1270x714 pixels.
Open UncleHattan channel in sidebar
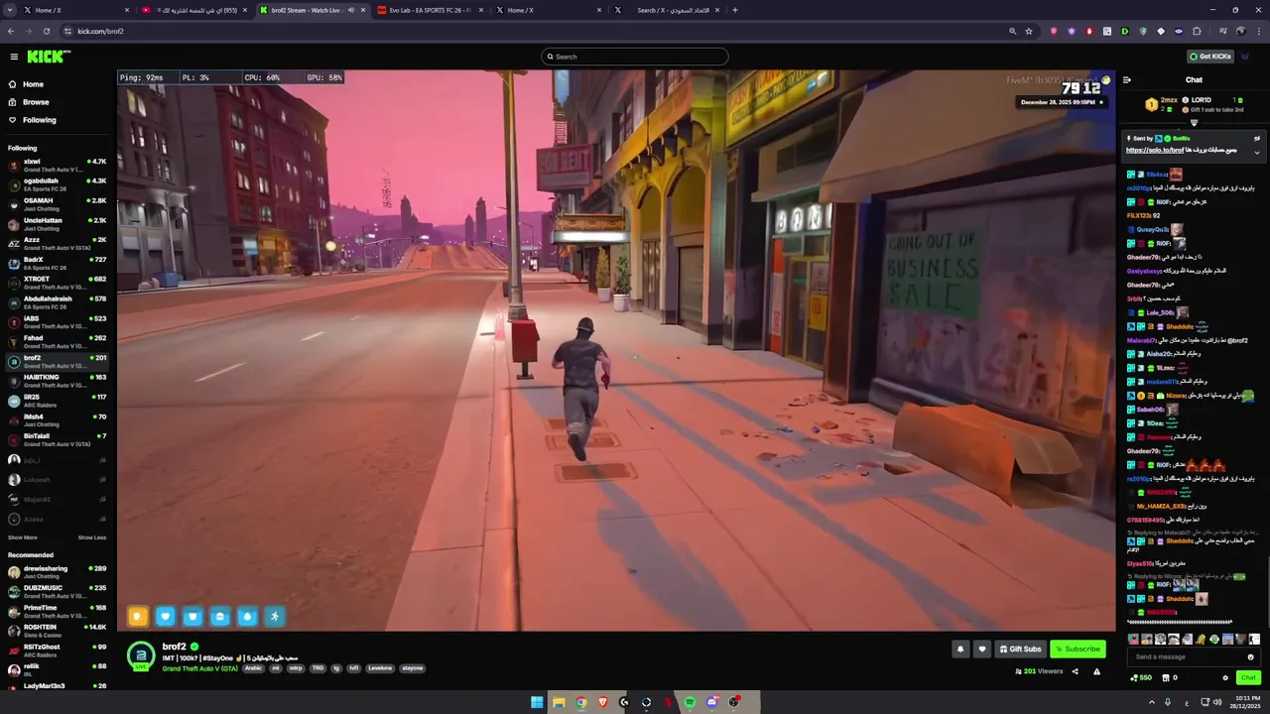[58, 224]
